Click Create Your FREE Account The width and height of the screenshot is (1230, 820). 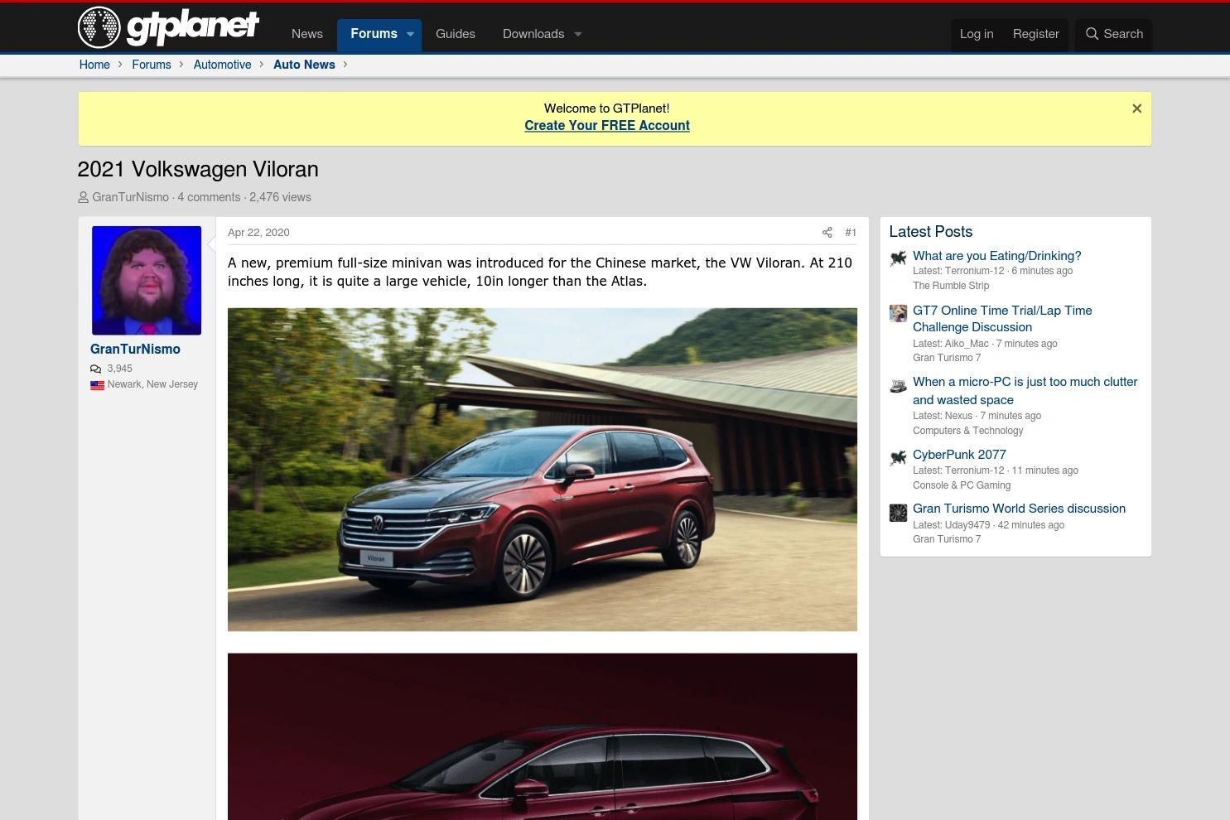(x=606, y=126)
